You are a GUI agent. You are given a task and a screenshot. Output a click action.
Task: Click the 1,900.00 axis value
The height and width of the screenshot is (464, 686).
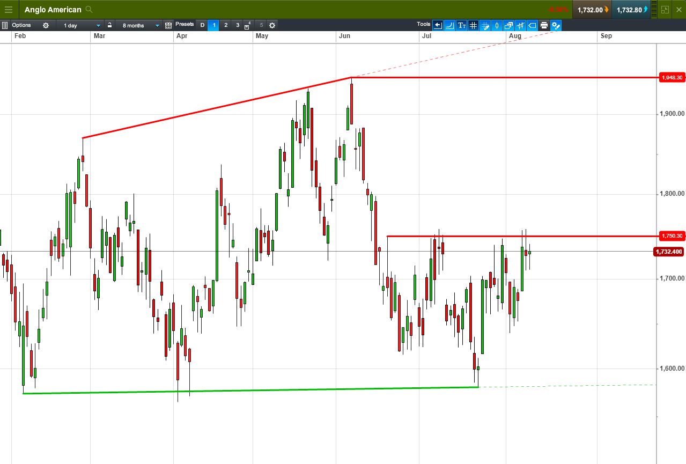point(672,114)
